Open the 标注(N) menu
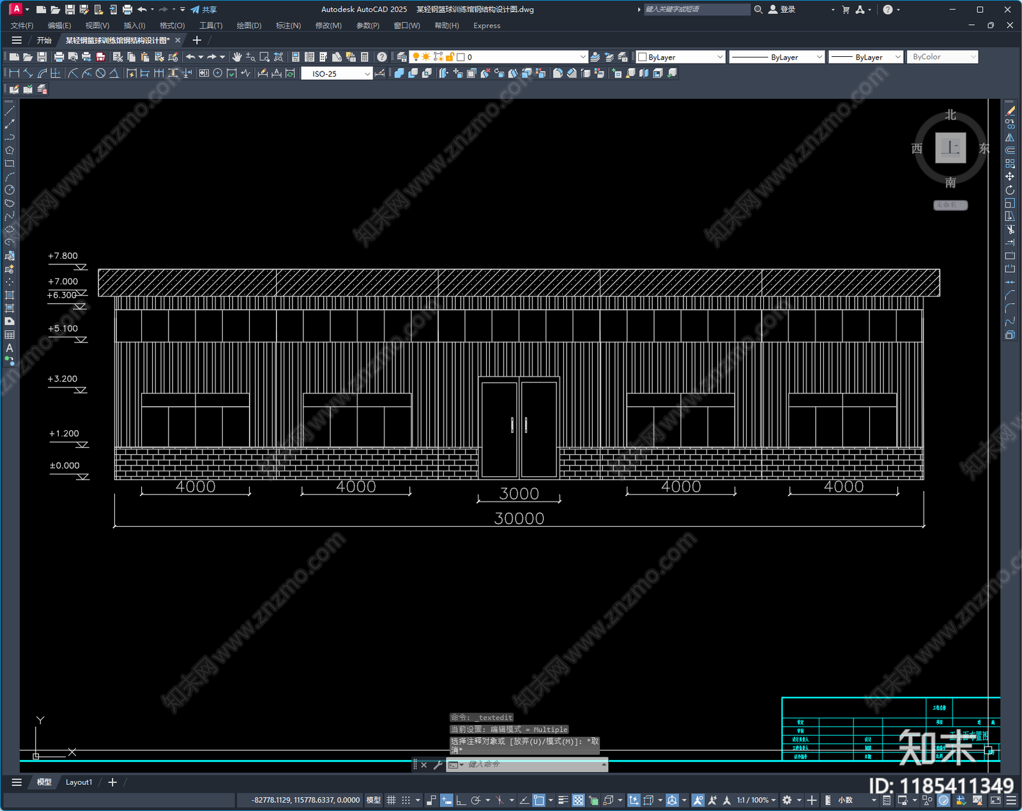1022x811 pixels. [x=288, y=26]
